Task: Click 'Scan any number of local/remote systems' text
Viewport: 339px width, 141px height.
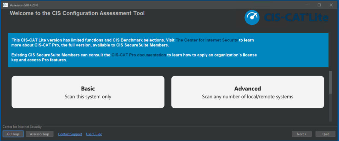Action: tap(248, 97)
